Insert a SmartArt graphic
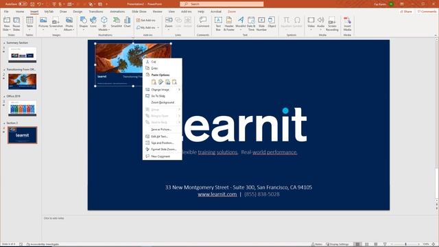The width and height of the screenshot is (439, 247). coord(116,23)
